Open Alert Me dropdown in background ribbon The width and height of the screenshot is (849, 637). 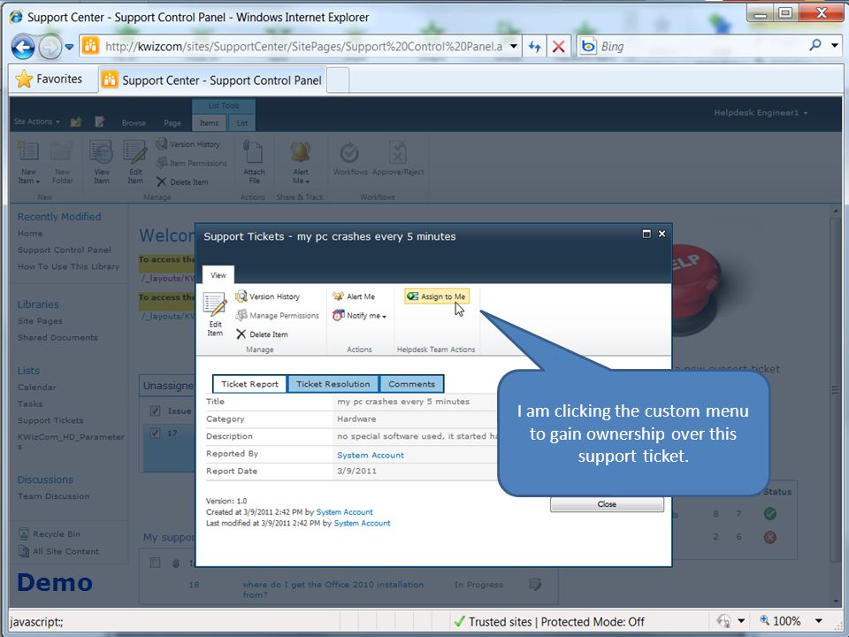(x=301, y=163)
